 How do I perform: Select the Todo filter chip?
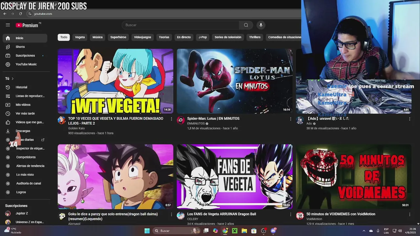coord(64,37)
